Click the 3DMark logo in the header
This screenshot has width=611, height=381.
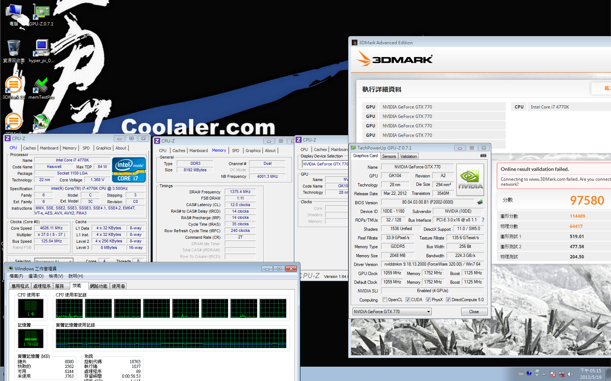(395, 59)
